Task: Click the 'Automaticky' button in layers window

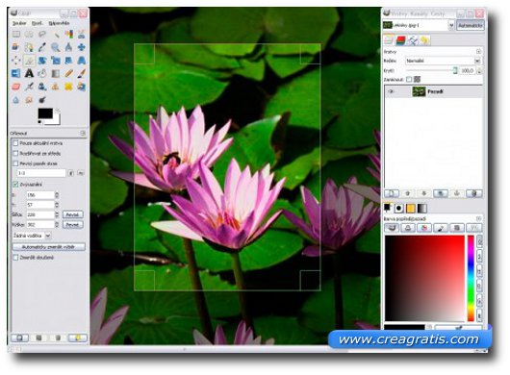Action: [x=470, y=25]
